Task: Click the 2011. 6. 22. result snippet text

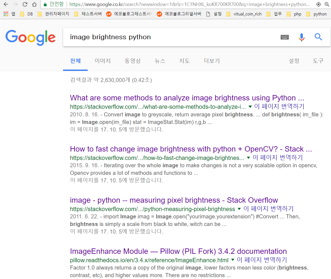Action: point(185,220)
